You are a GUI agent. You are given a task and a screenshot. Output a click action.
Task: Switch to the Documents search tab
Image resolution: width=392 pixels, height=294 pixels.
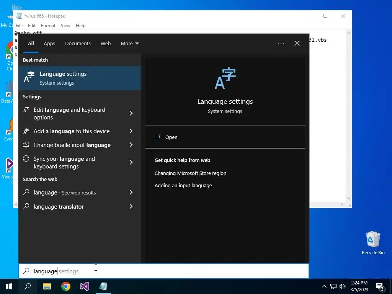coord(78,43)
